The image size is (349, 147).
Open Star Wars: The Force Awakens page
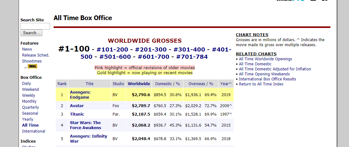point(85,125)
